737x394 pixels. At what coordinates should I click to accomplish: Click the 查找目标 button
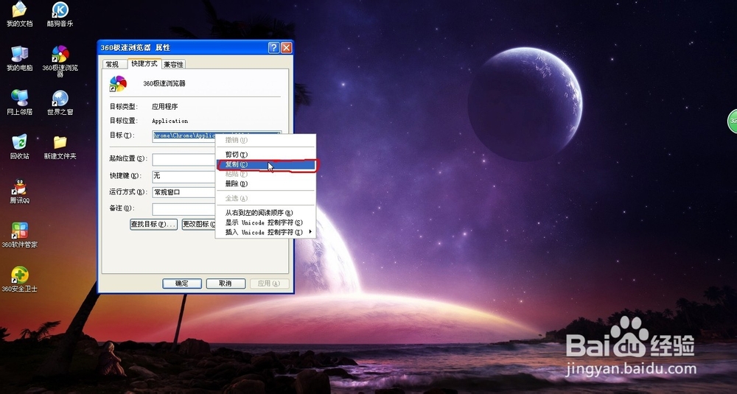(154, 224)
